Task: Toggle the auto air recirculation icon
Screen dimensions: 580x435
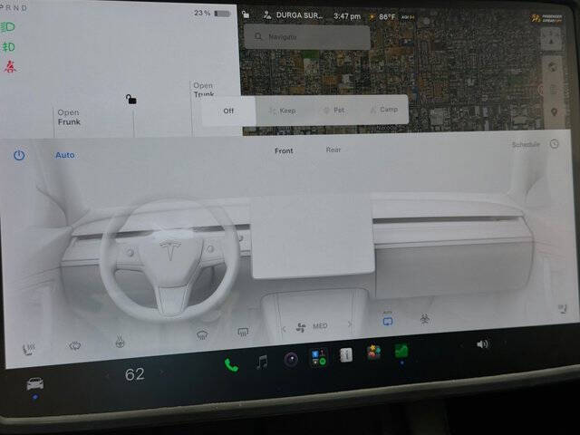Action: (387, 320)
